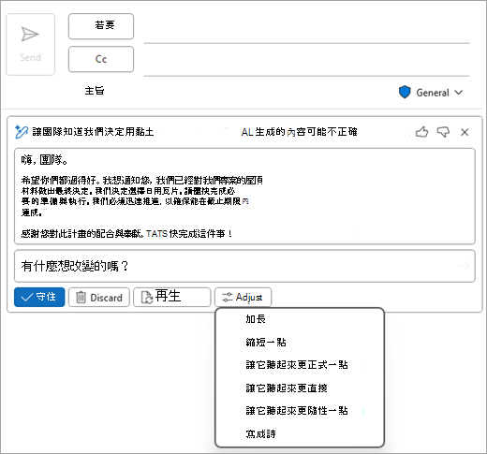
Task: Click the thumbs down feedback icon
Action: point(443,132)
